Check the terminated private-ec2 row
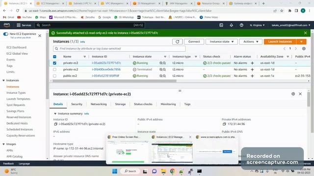This screenshot has width=314, height=176. coord(54,69)
